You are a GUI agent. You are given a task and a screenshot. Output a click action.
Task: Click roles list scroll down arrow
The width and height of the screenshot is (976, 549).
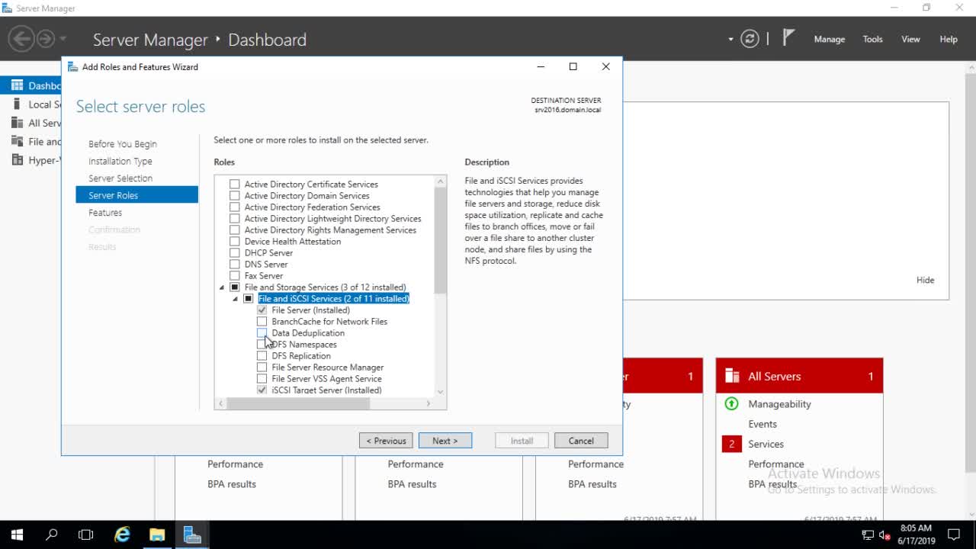pos(441,392)
